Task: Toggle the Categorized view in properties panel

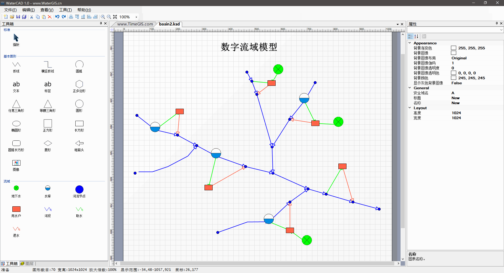Action: [410, 36]
